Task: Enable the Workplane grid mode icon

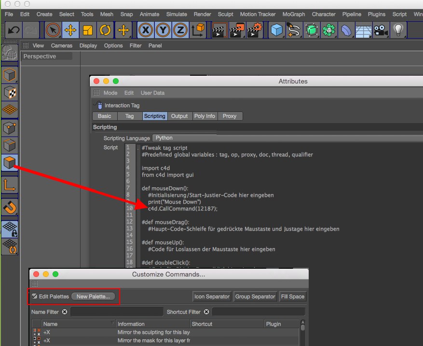Action: coord(10,110)
